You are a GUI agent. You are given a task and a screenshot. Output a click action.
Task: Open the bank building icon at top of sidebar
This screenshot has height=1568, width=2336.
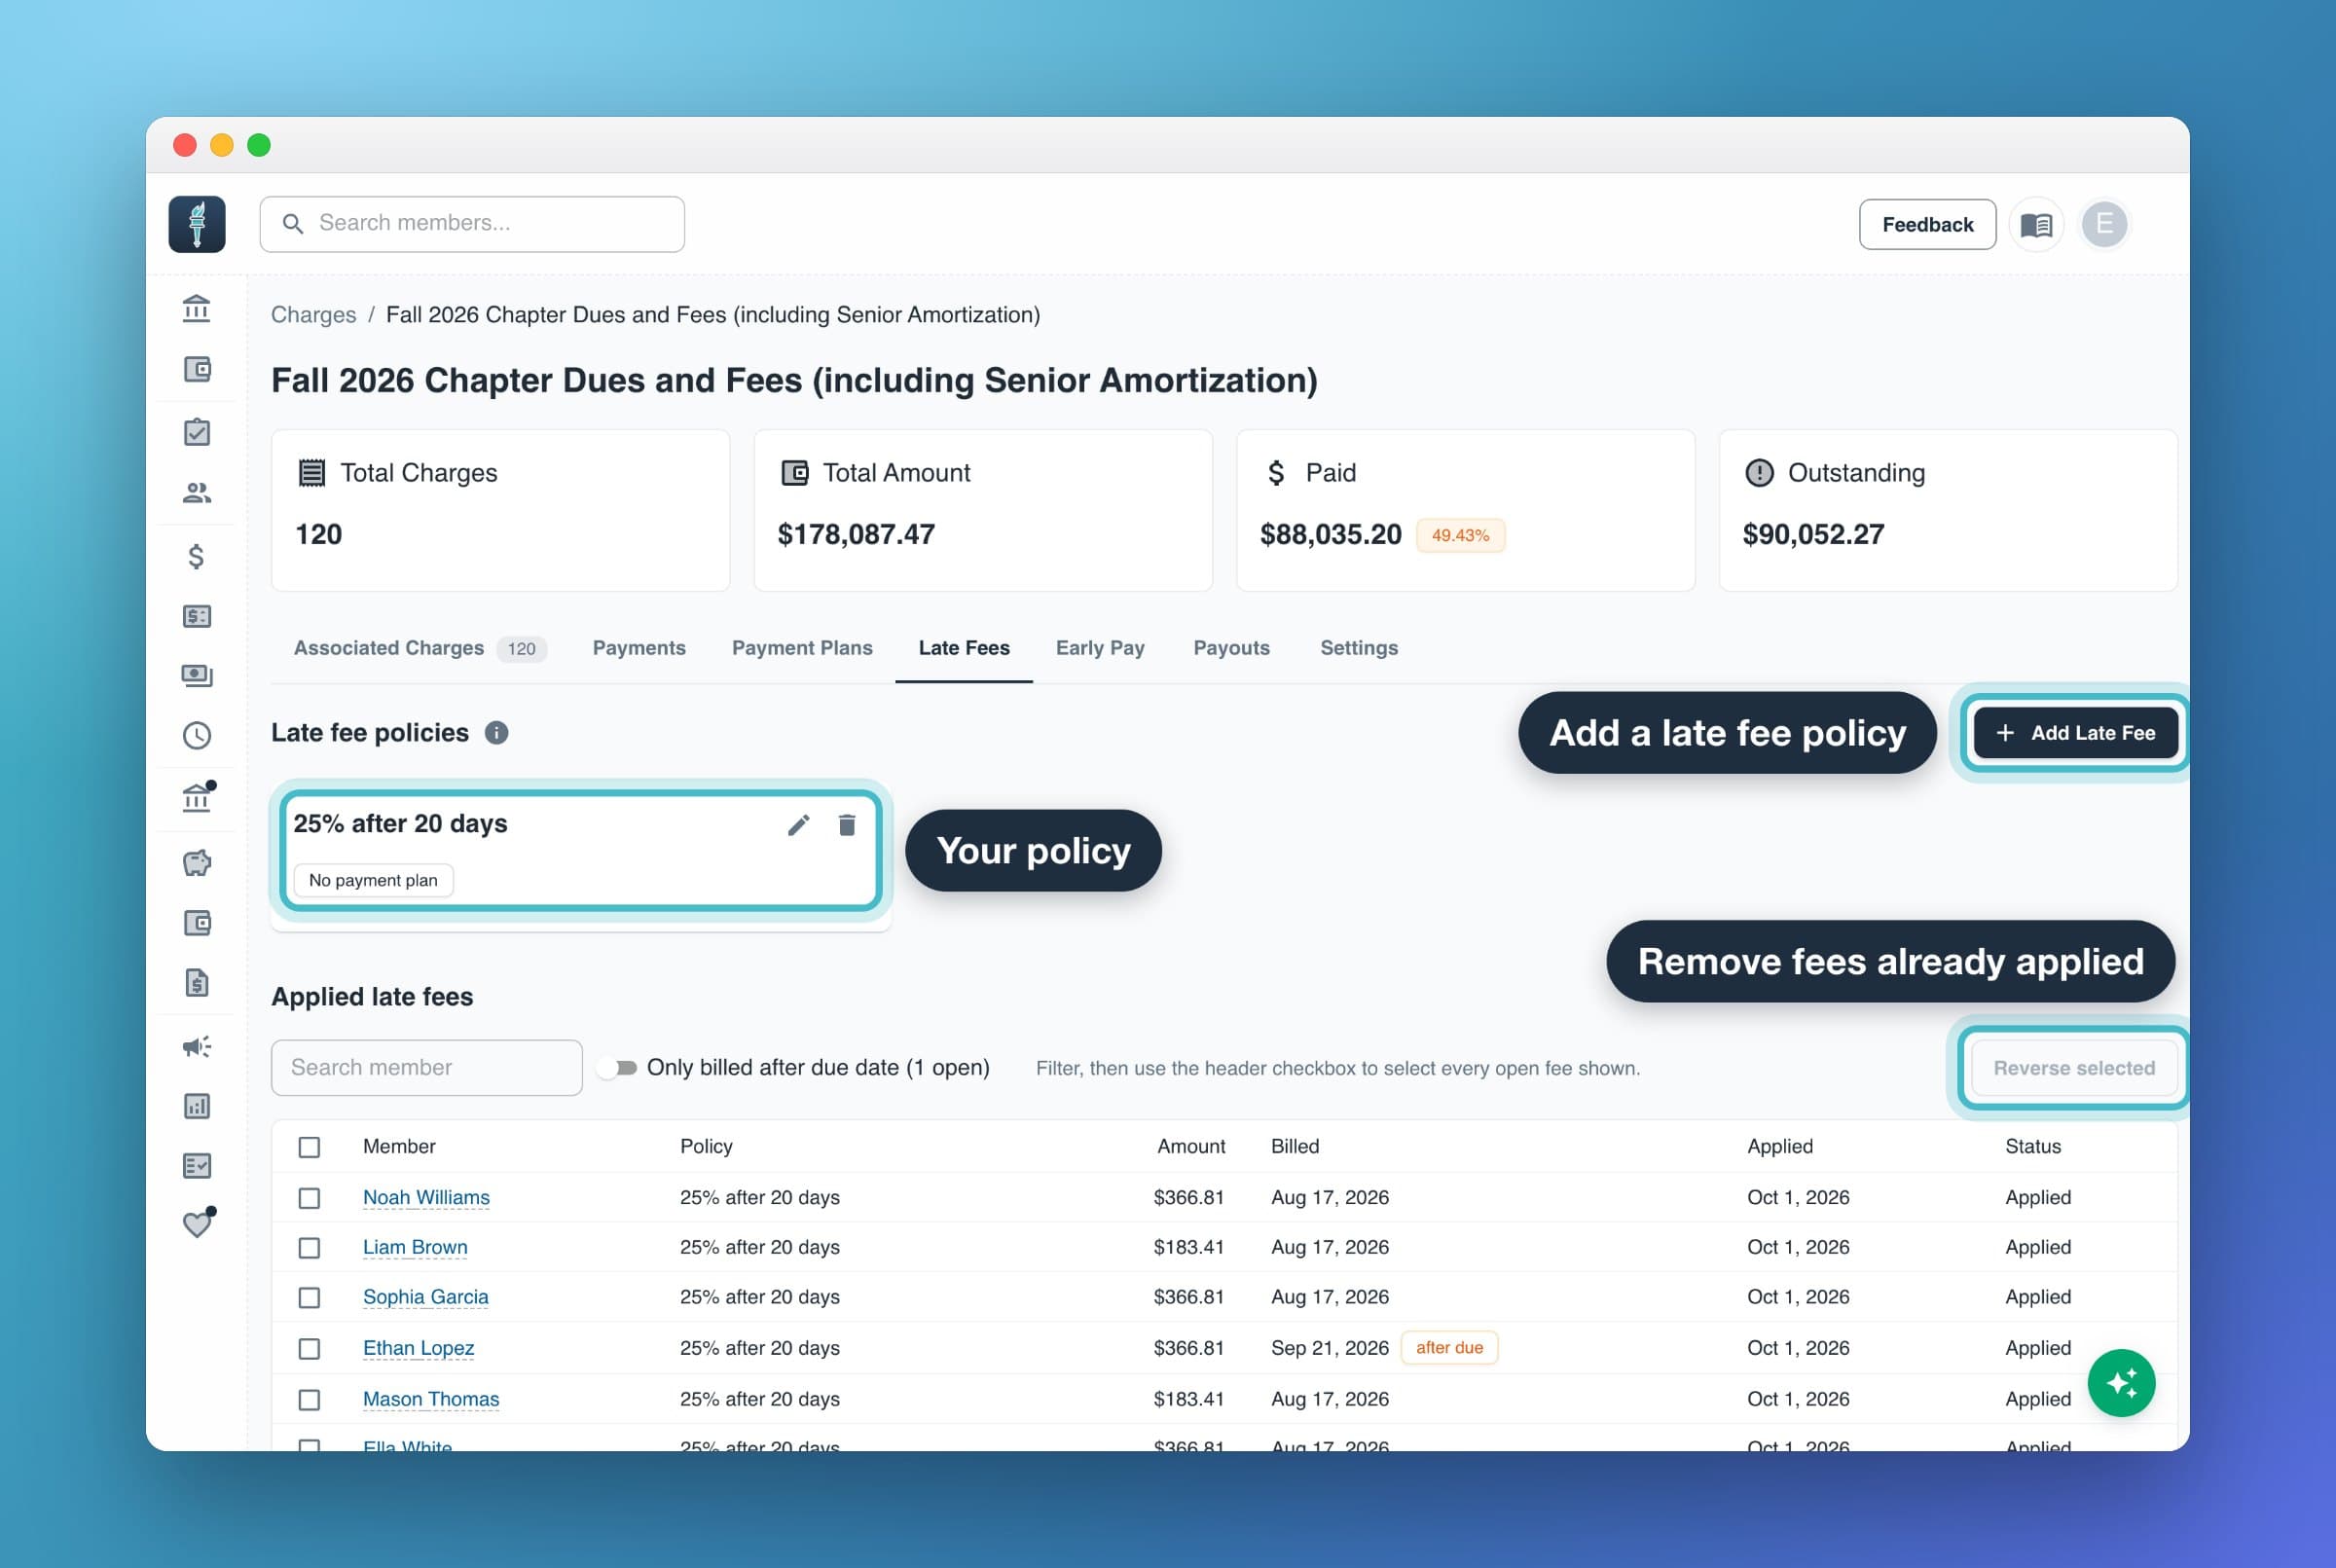coord(197,308)
